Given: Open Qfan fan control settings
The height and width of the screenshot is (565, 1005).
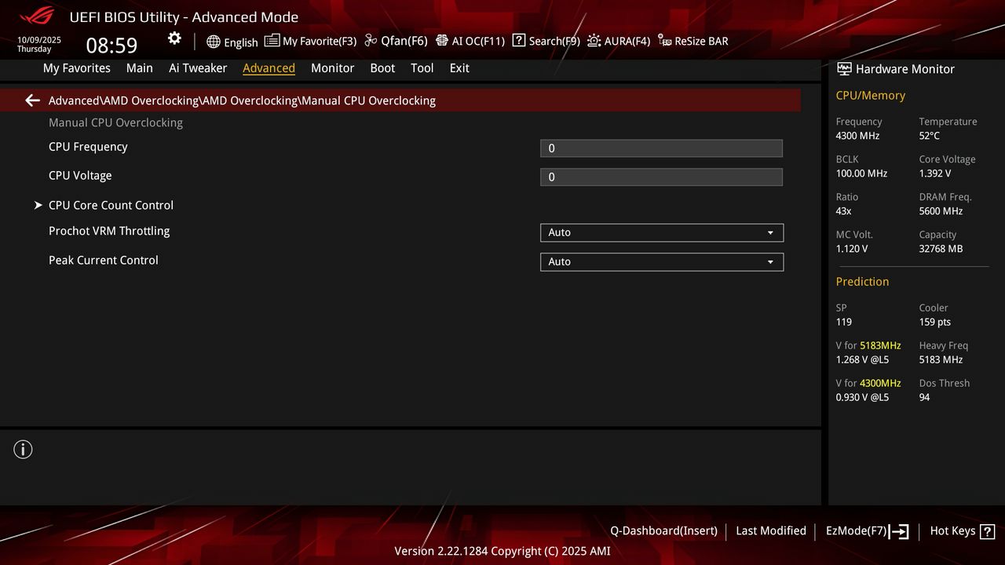Looking at the screenshot, I should click(x=396, y=41).
